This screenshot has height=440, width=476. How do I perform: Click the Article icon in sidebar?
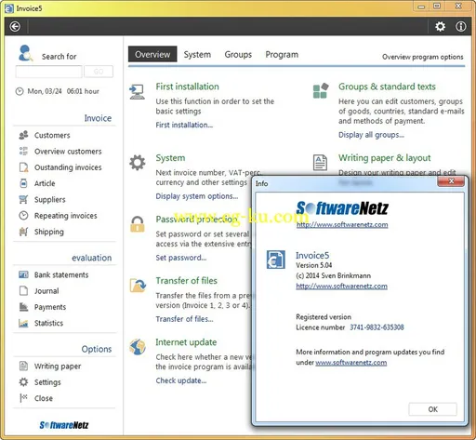point(23,183)
